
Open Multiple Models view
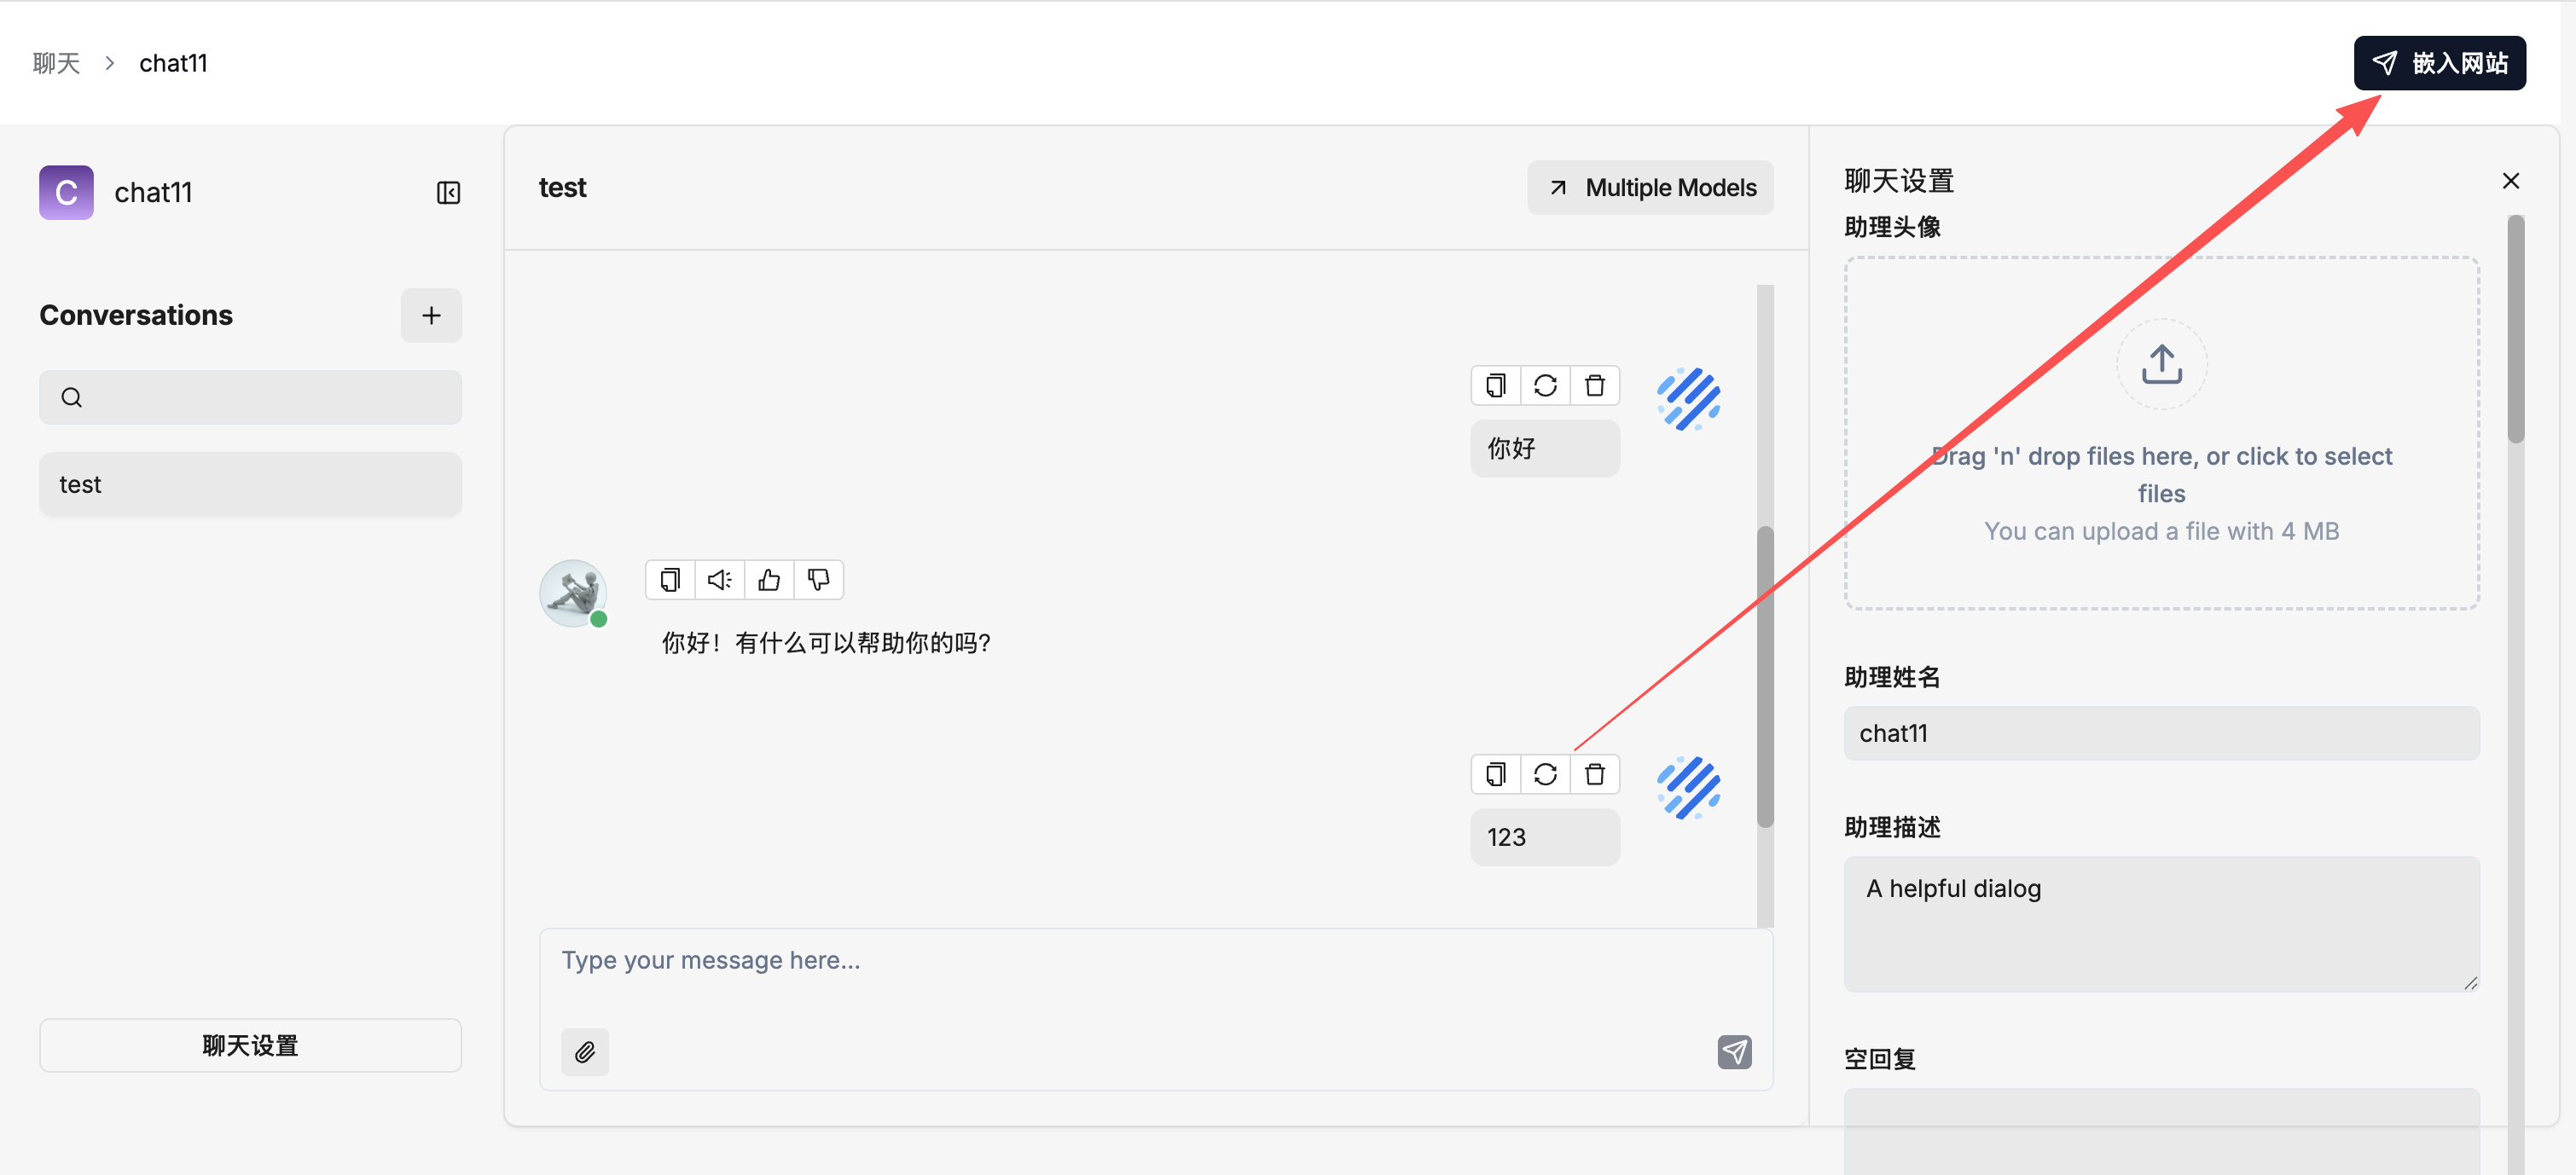[x=1650, y=188]
